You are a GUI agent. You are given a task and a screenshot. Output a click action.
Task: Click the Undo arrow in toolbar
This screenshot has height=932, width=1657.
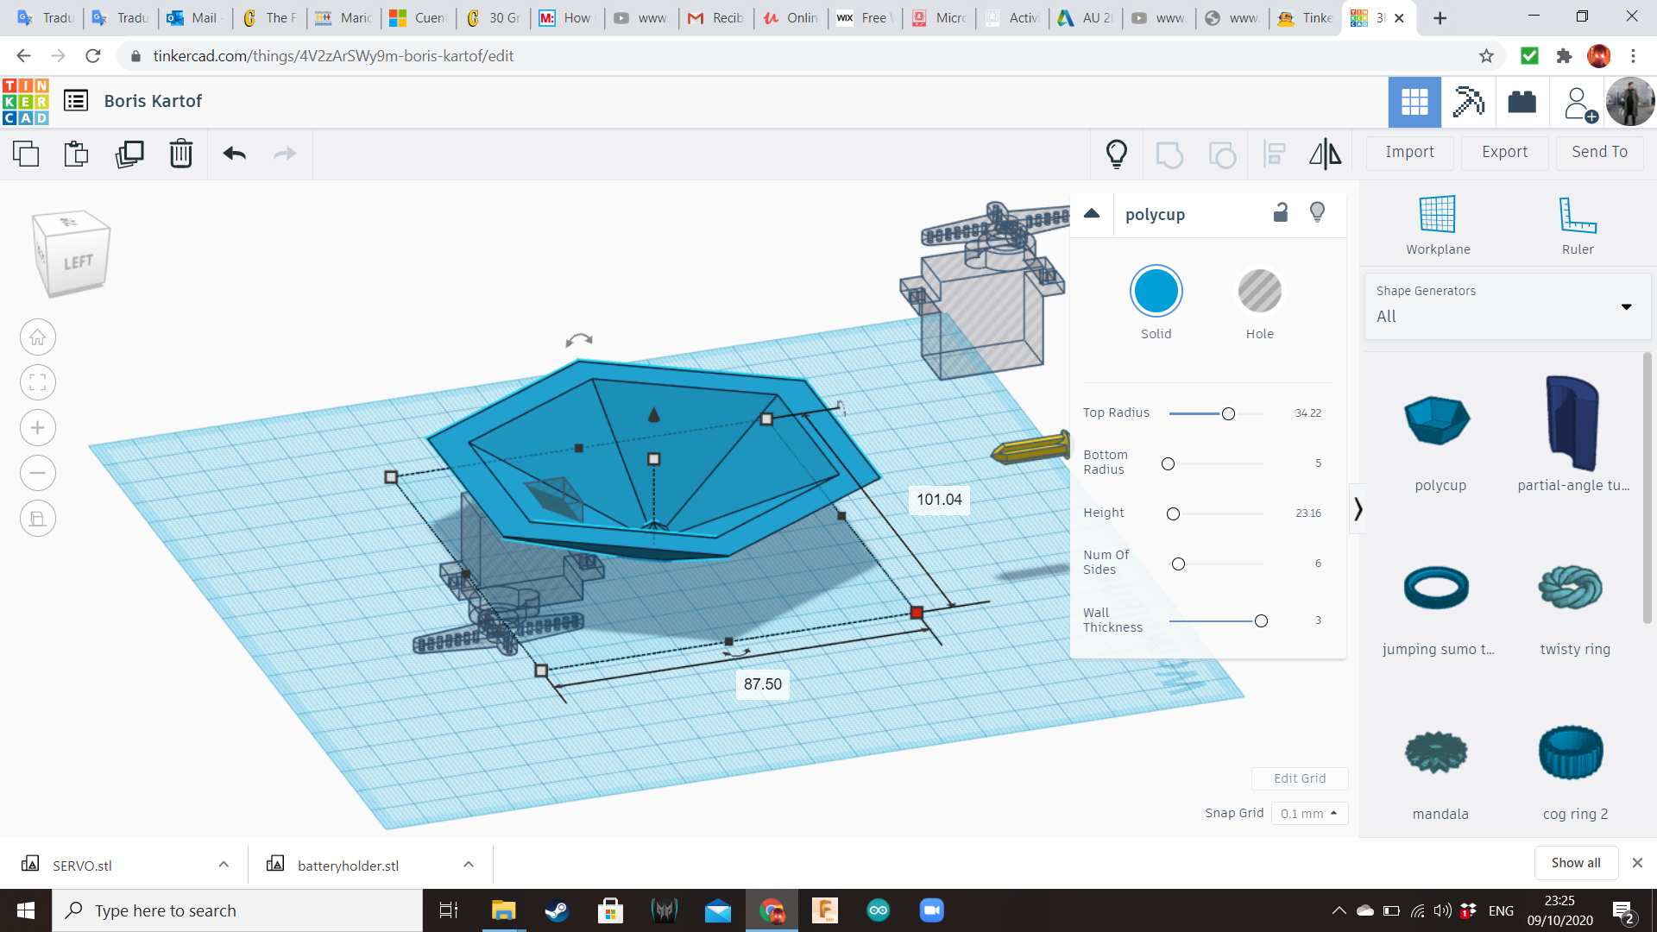click(234, 154)
